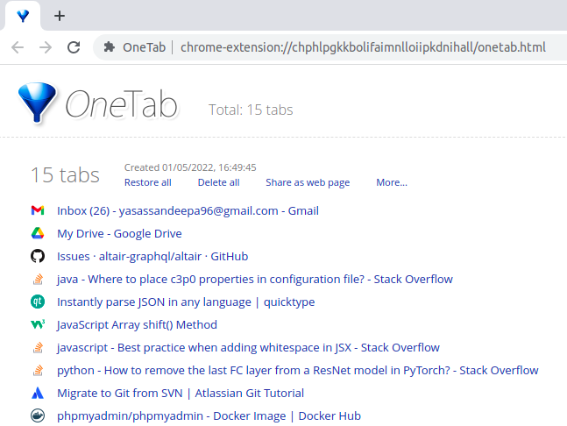Open the whitespace in JSX Stack Overflow link
Screen dimensions: 567x426
click(x=248, y=347)
